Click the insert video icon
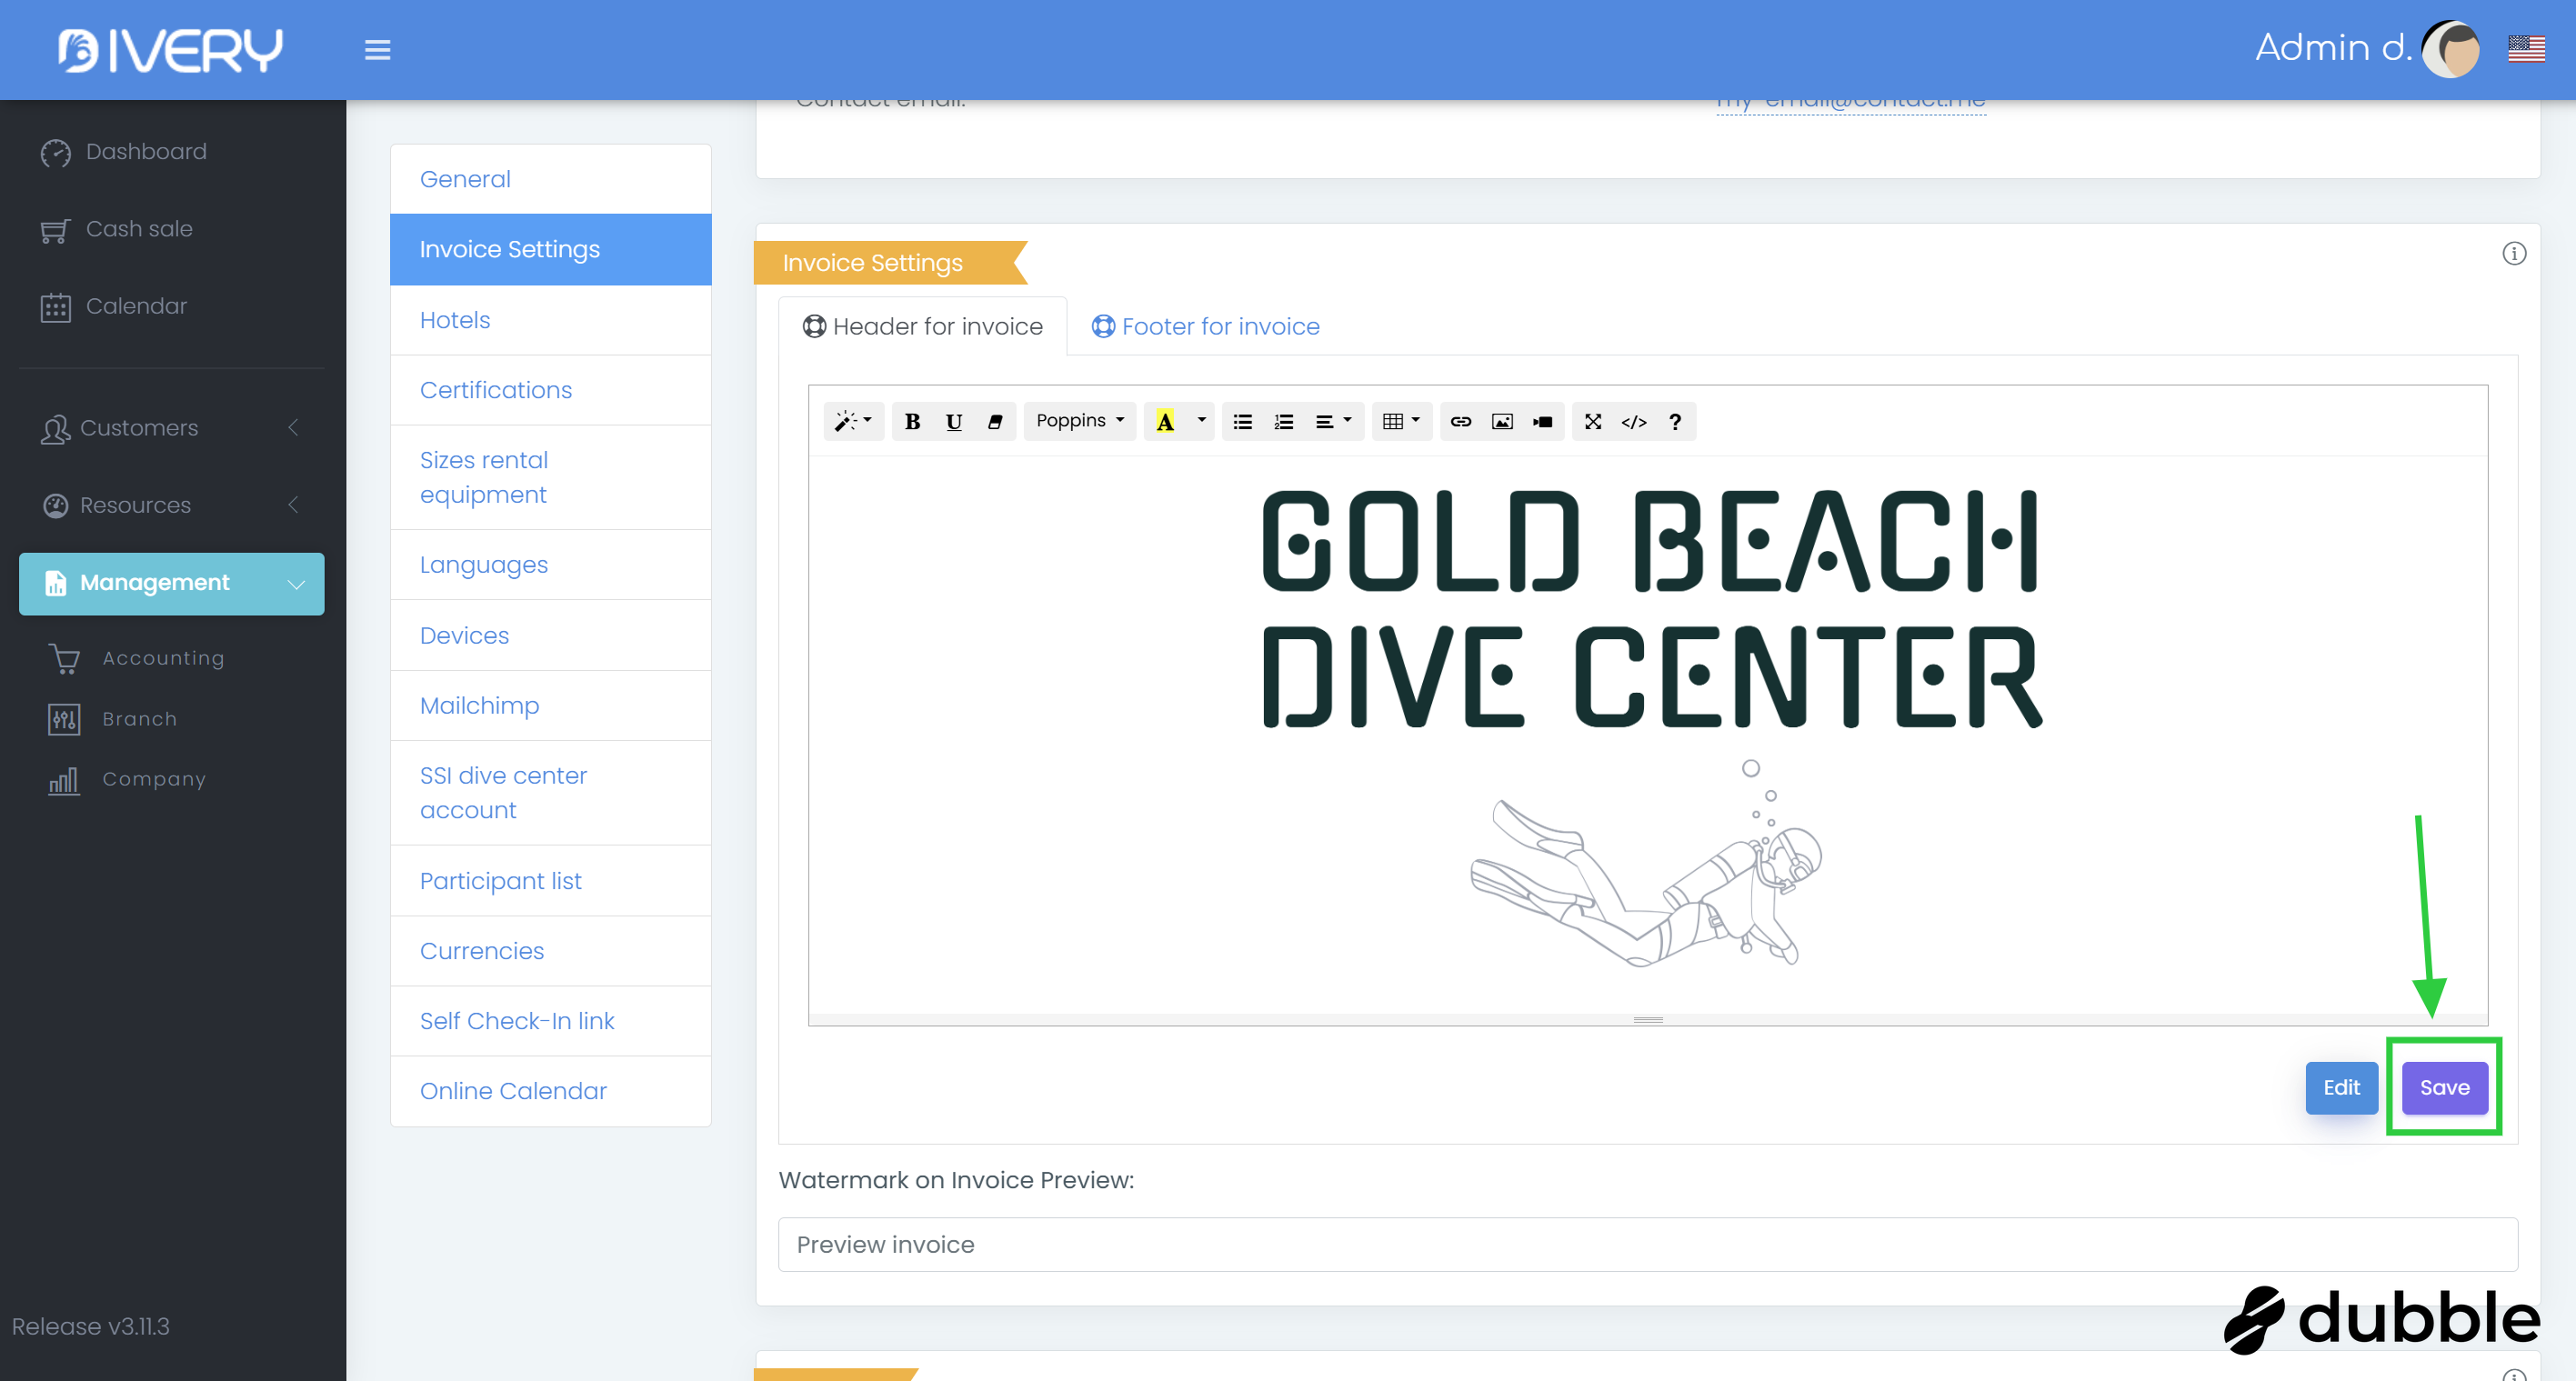 pos(1542,421)
